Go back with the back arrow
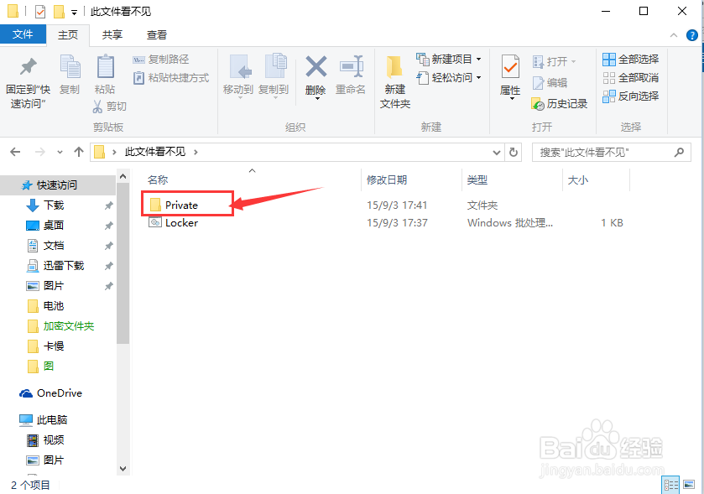Image resolution: width=704 pixels, height=494 pixels. pos(15,152)
